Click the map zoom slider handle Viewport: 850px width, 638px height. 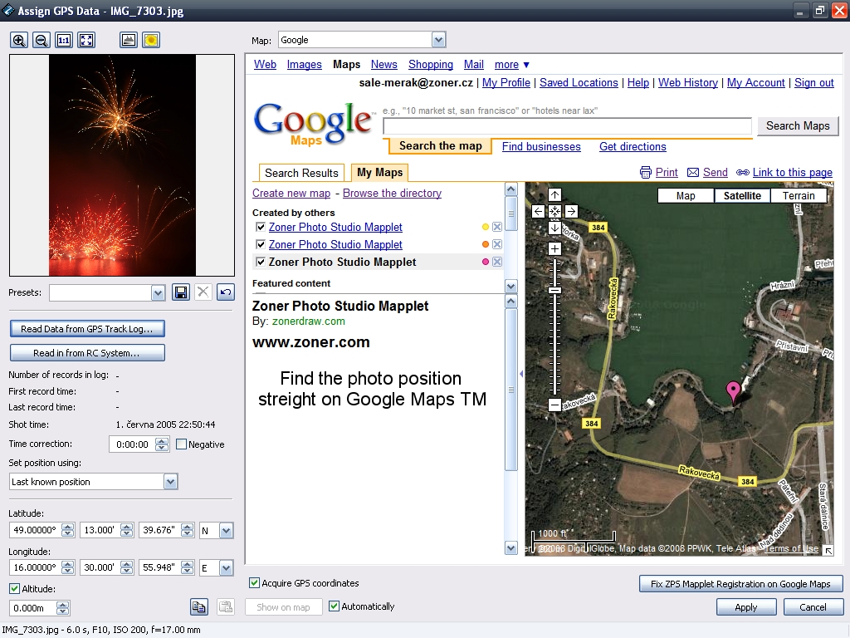[x=554, y=289]
